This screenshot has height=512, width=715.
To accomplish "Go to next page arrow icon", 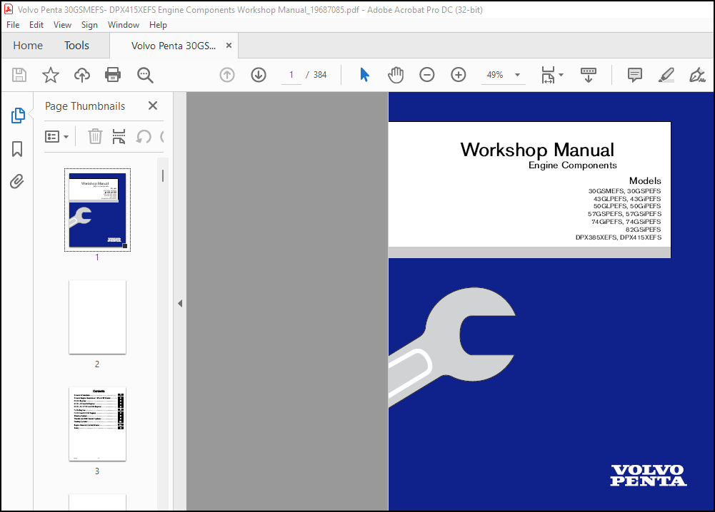I will tap(259, 75).
